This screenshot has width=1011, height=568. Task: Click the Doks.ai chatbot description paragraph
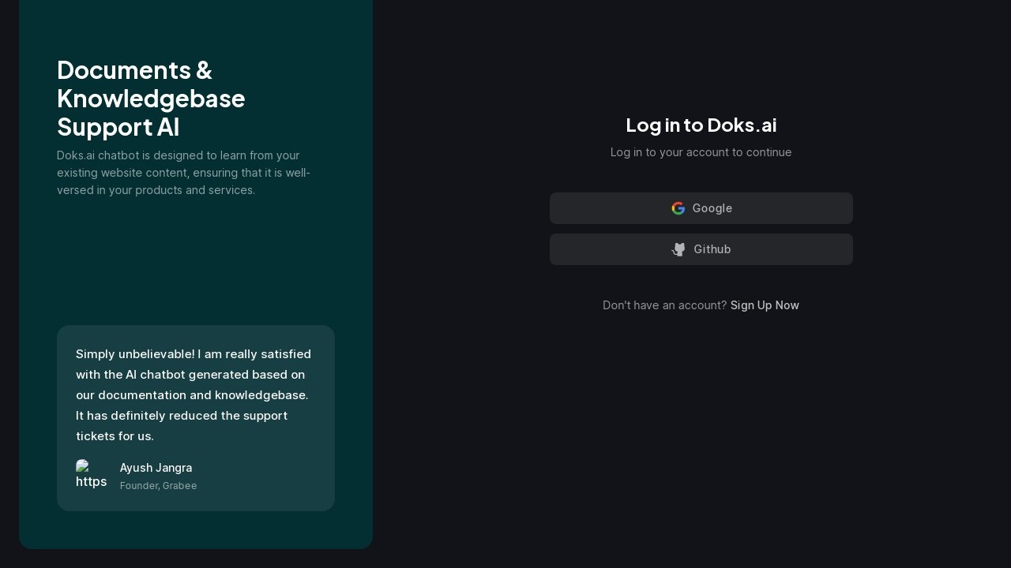[183, 173]
